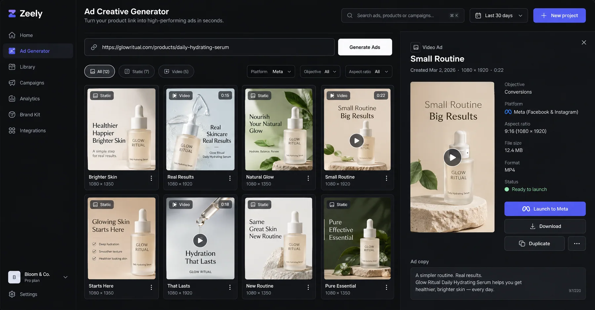This screenshot has width=595, height=310.
Task: Go to the Campaigns page
Action: 38,83
